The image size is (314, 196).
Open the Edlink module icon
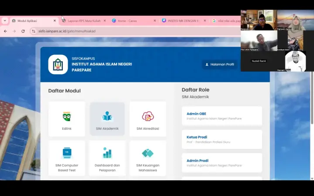[67, 117]
